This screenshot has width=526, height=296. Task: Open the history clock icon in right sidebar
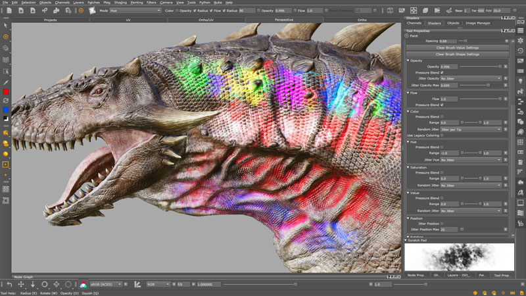pyautogui.click(x=520, y=51)
